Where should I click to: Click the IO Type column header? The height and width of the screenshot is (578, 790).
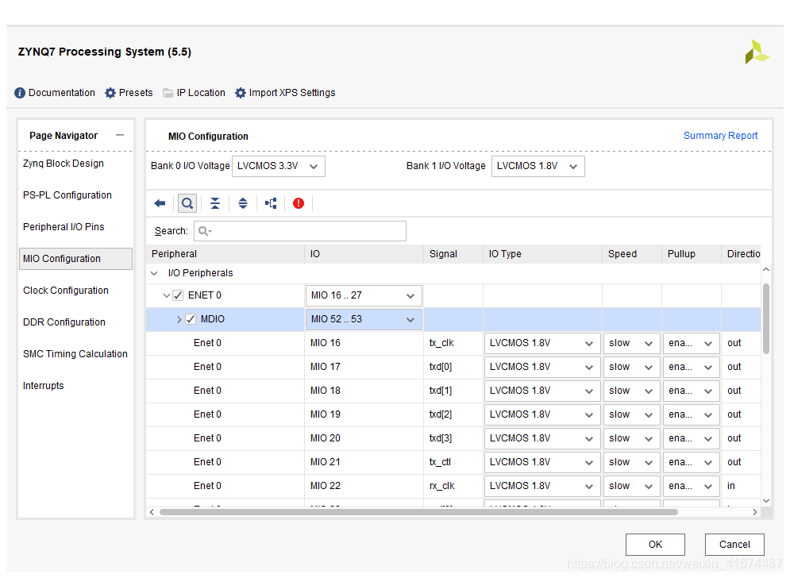542,255
